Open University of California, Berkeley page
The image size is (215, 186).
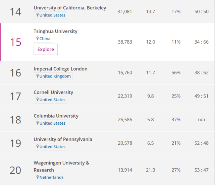(x=70, y=8)
